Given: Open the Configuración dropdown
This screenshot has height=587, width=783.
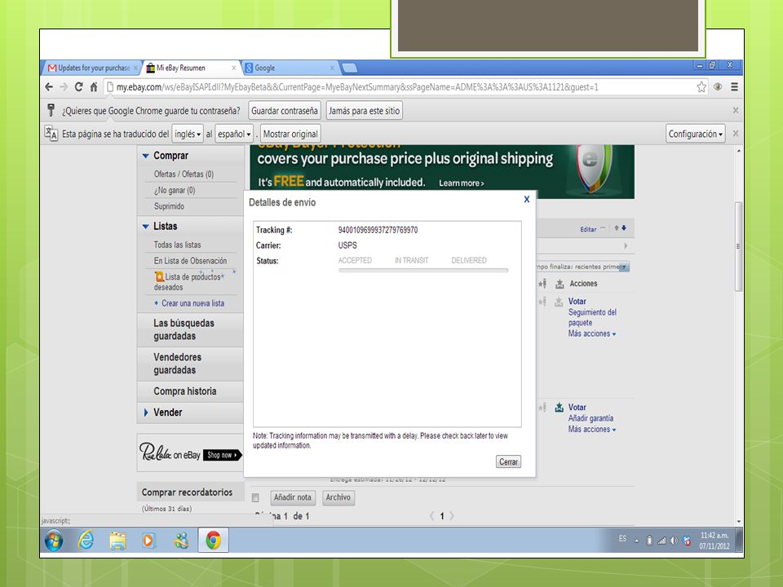Looking at the screenshot, I should [x=695, y=134].
